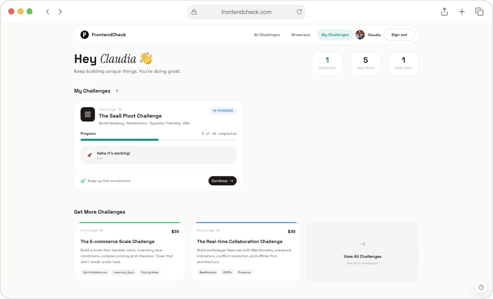
Task: Open the Days Done stat card
Action: coord(365,63)
